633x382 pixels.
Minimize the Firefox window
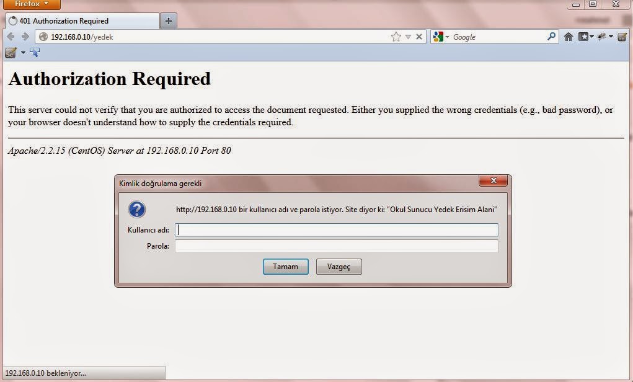576,4
